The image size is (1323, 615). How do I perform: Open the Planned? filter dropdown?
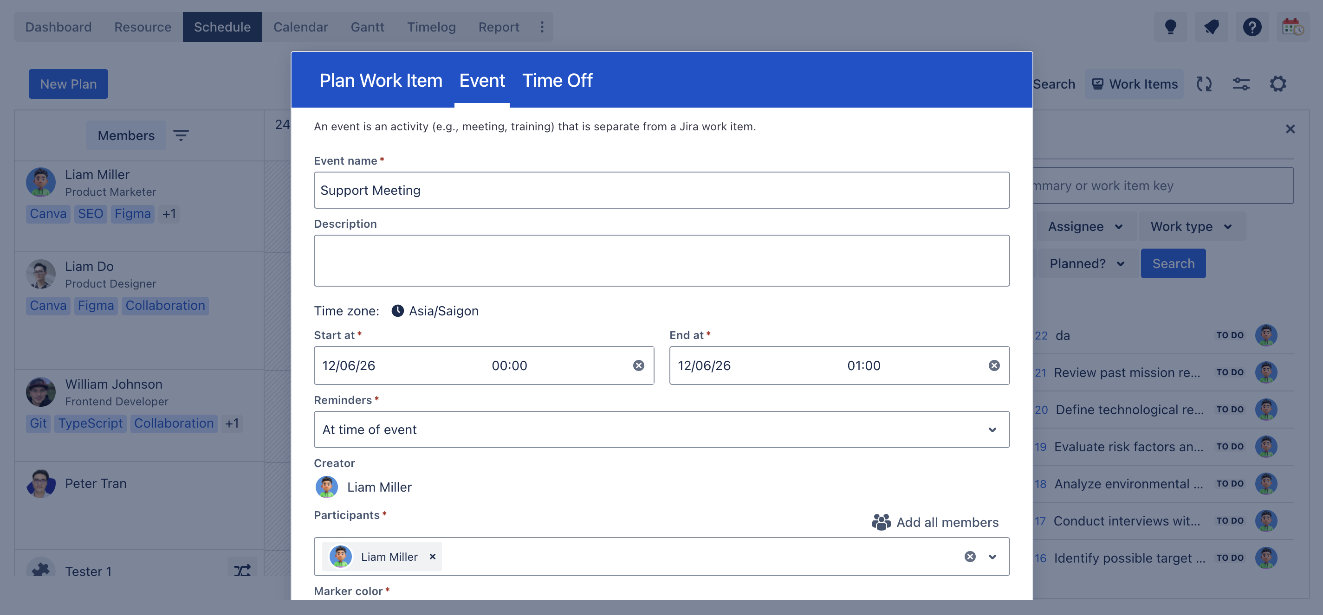[1087, 263]
